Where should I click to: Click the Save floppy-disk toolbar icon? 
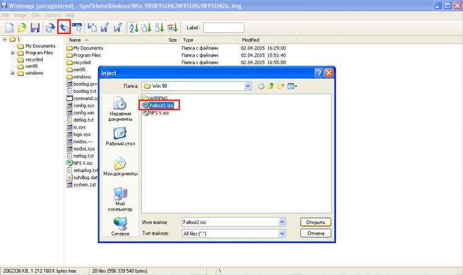tap(35, 28)
